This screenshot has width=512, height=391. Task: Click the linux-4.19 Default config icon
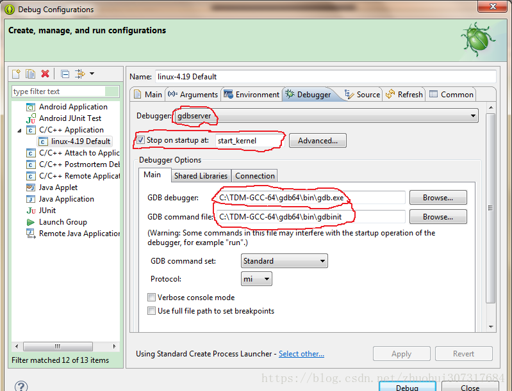click(x=42, y=141)
